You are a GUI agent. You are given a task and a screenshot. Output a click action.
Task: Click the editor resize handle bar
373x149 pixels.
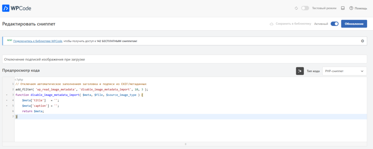(185, 144)
